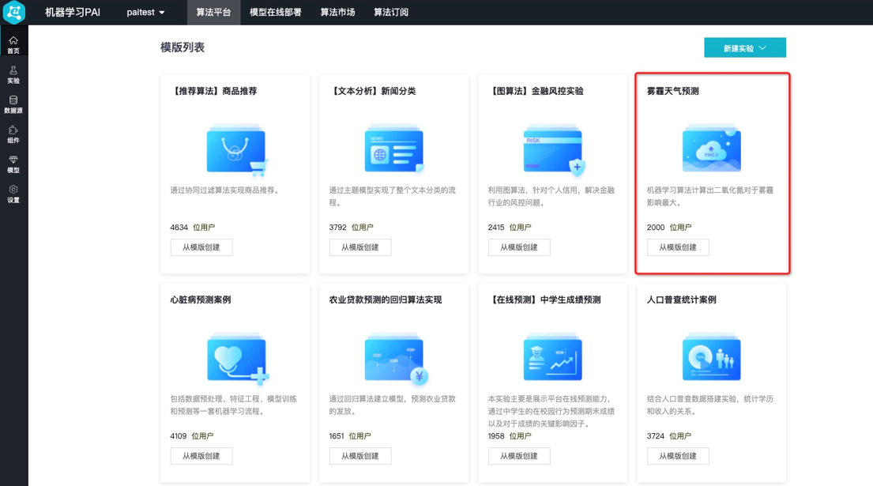Click 从模版创建 under 心脏病预测案例

[x=201, y=456]
